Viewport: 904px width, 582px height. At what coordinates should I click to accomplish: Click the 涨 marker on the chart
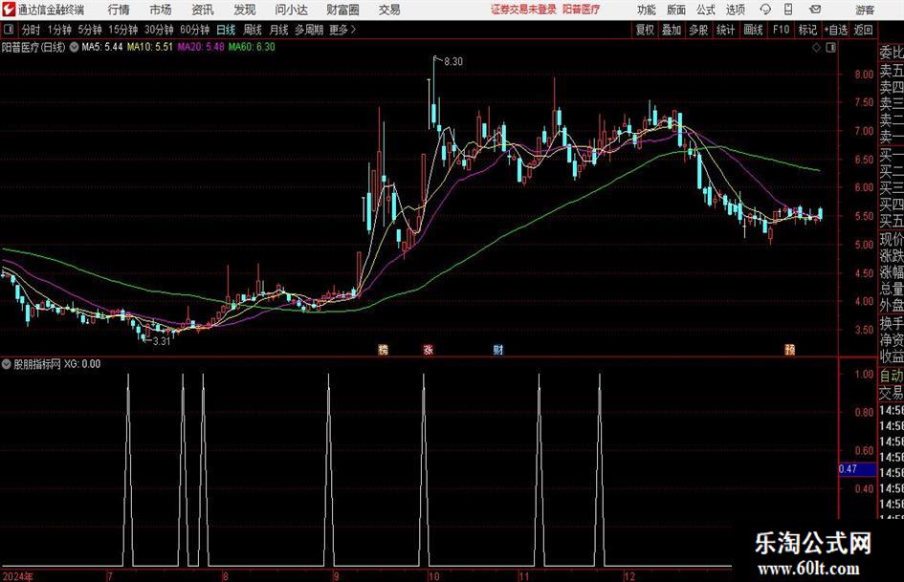[x=428, y=349]
